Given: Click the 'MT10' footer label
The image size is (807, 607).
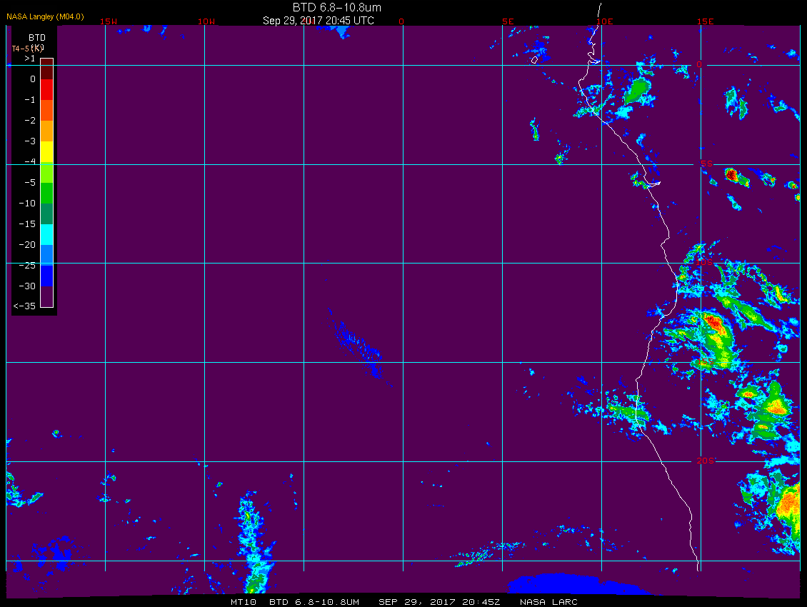Looking at the screenshot, I should click(x=243, y=602).
